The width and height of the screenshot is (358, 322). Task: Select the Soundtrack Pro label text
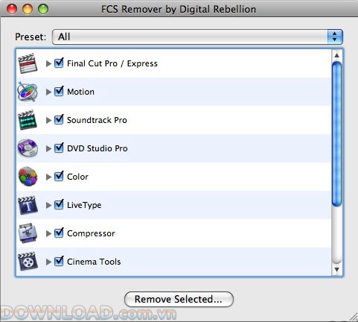pos(97,120)
